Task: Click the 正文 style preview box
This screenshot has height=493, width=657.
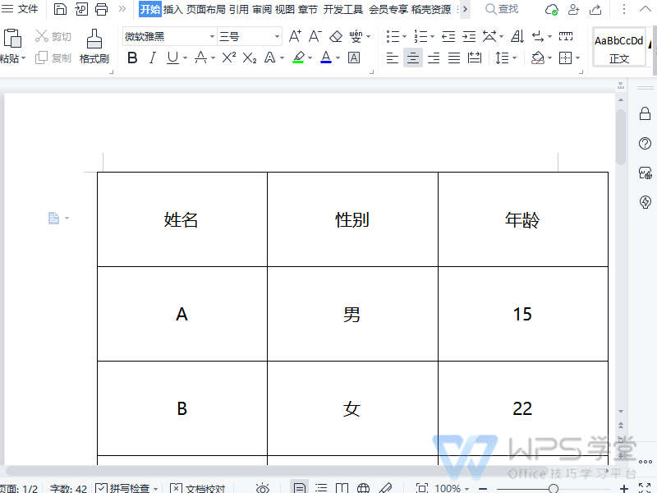Action: tap(619, 48)
